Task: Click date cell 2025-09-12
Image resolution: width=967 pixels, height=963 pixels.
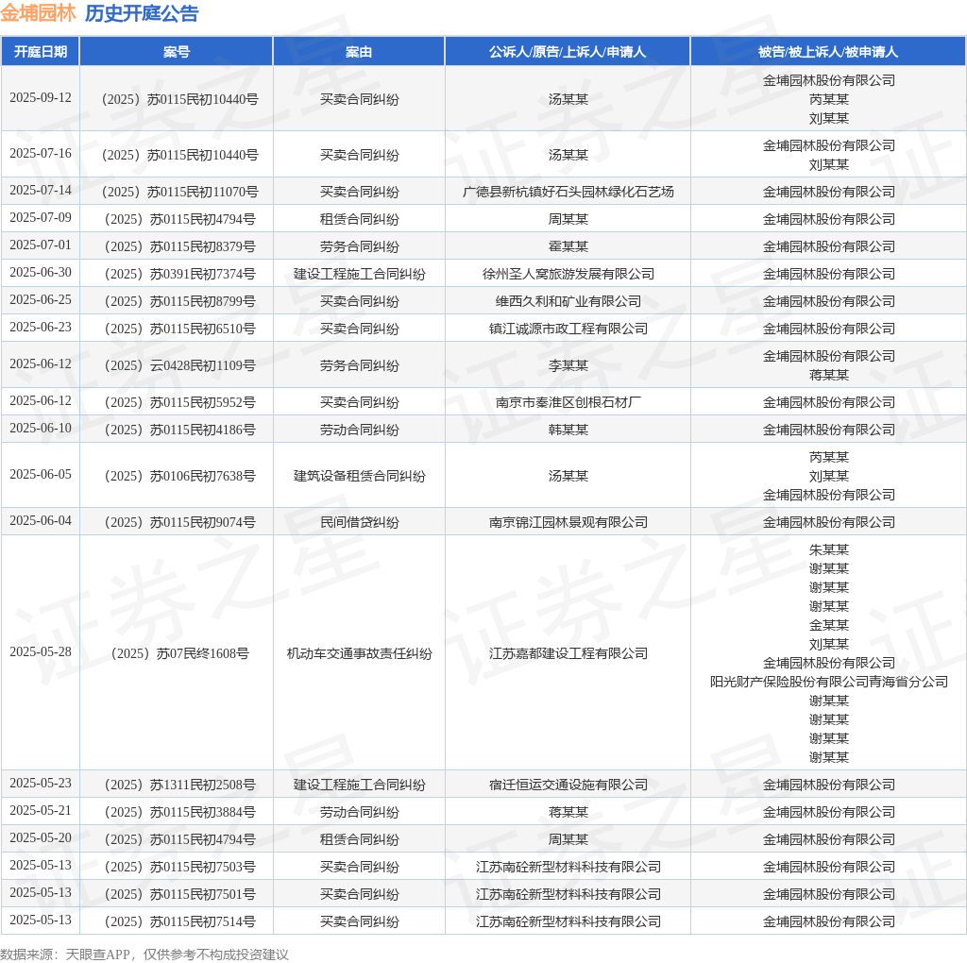Action: click(x=40, y=98)
